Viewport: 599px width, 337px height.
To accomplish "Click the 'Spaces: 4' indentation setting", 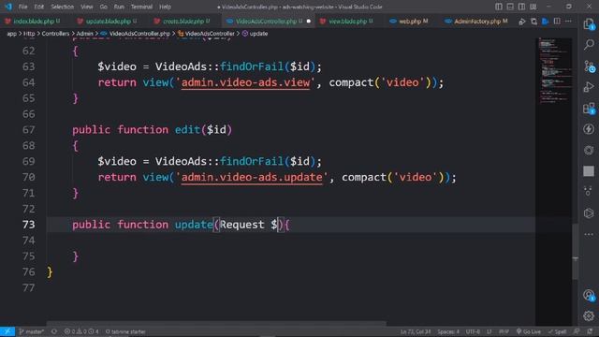I will (448, 331).
